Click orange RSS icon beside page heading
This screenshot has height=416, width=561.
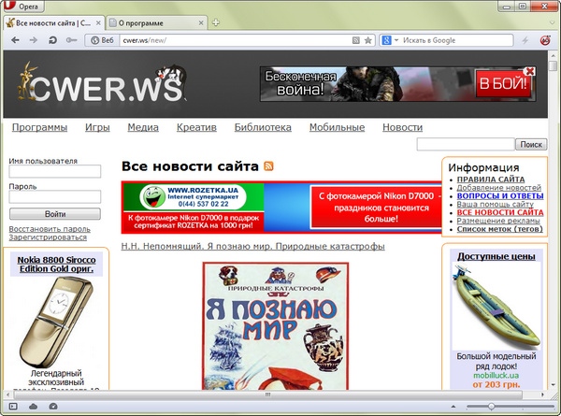click(268, 165)
